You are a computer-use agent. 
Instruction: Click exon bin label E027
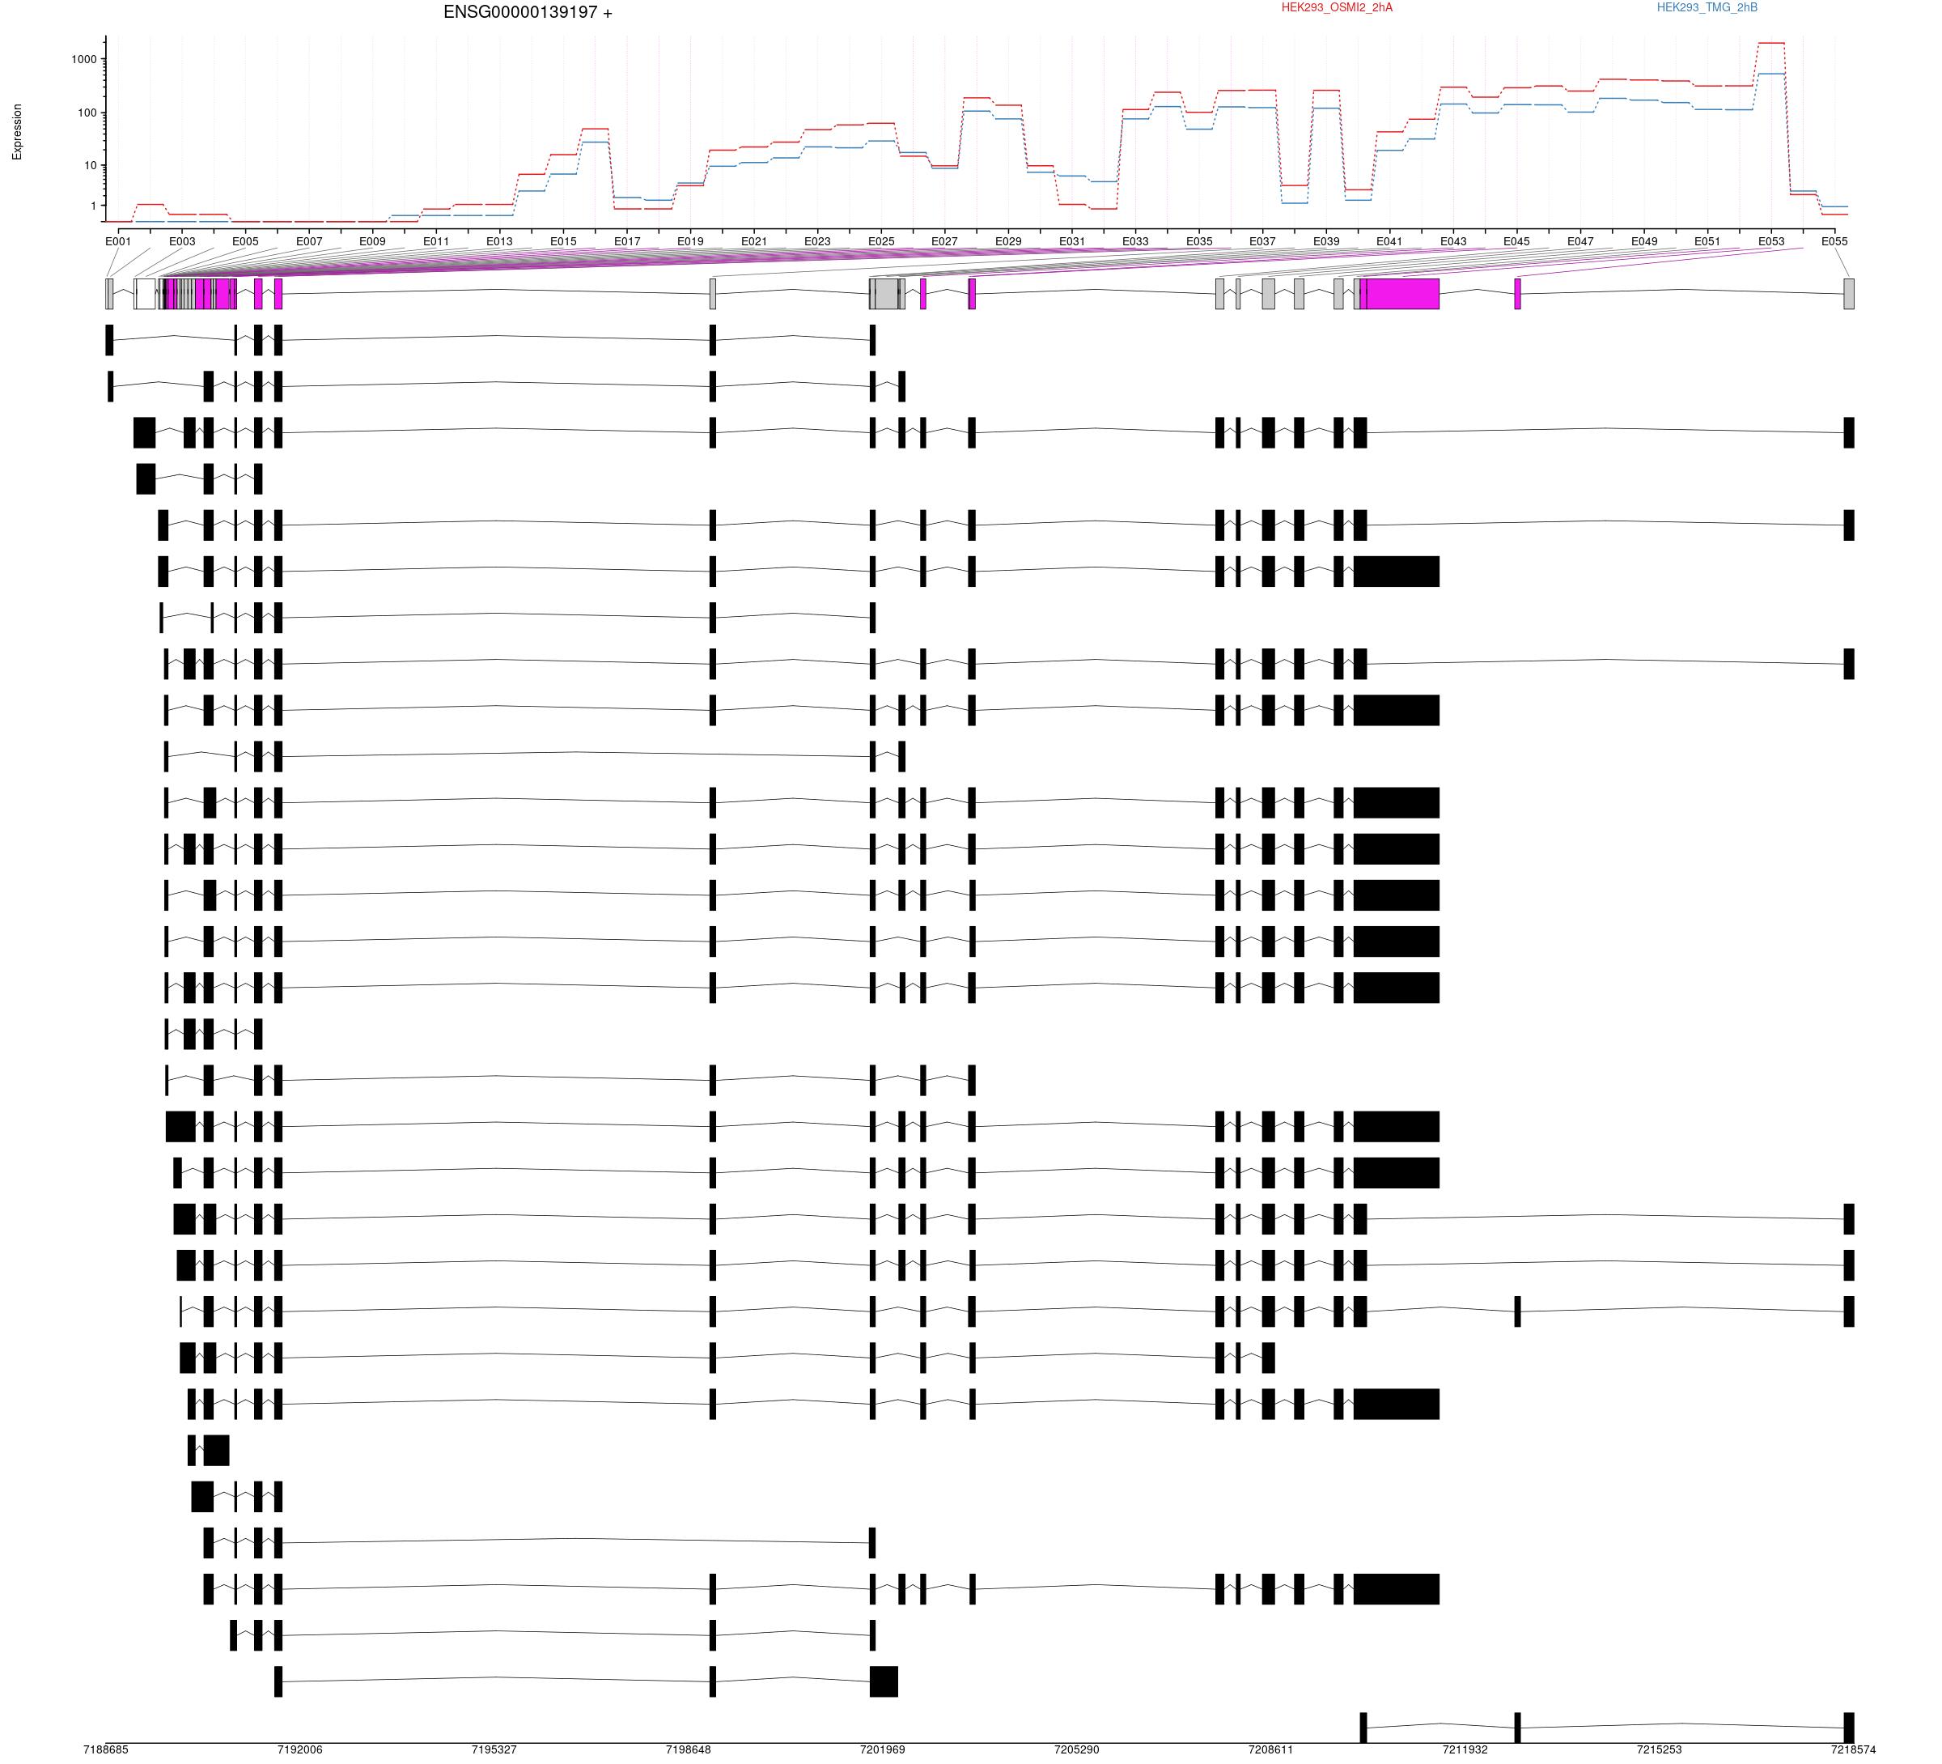pyautogui.click(x=945, y=242)
